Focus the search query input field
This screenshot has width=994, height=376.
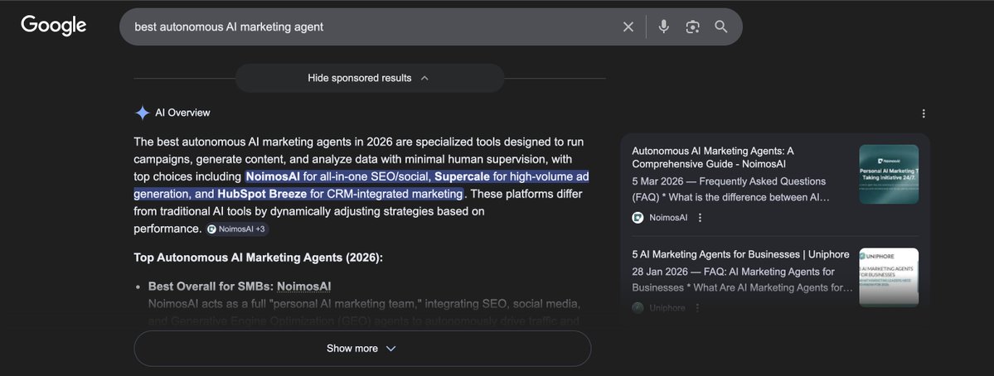pos(365,27)
